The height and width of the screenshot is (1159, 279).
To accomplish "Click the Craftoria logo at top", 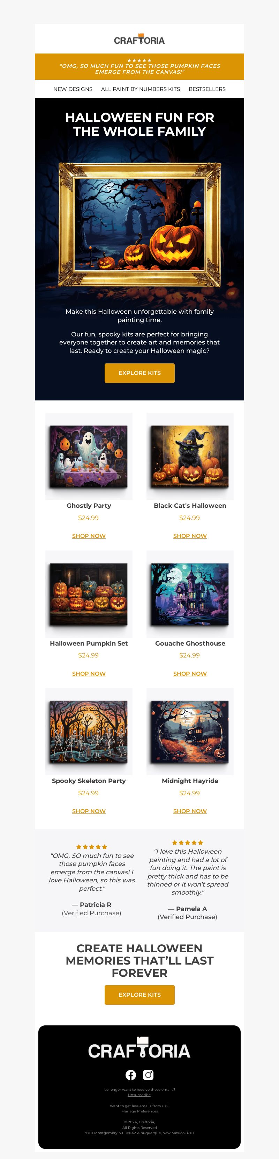I will [139, 39].
